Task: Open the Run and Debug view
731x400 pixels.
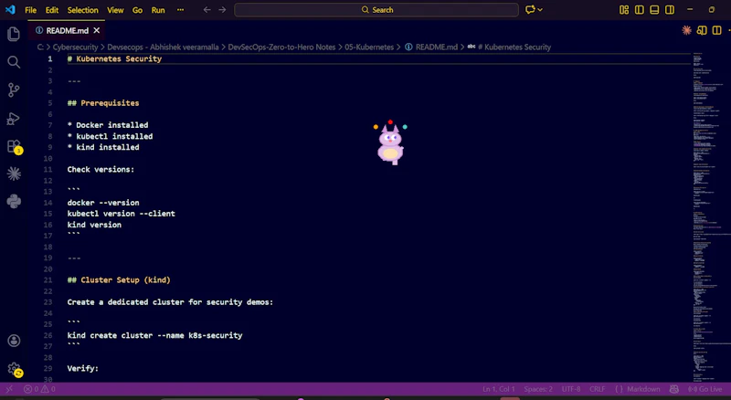Action: (x=14, y=119)
